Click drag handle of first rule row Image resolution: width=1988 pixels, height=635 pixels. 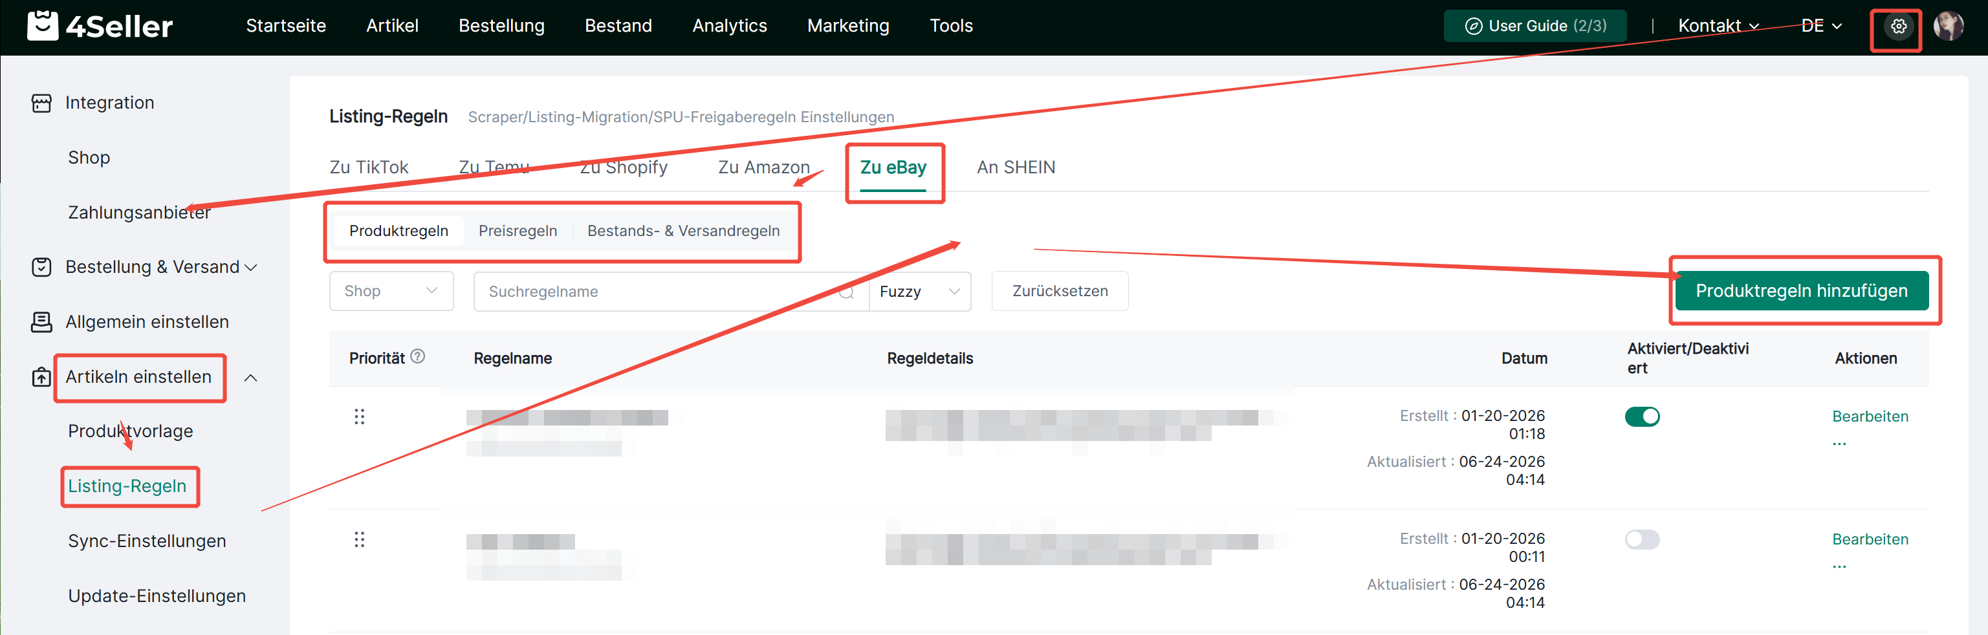(x=360, y=416)
